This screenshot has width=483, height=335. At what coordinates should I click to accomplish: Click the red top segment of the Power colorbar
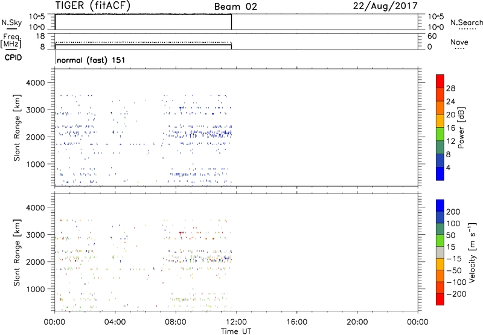coord(440,81)
